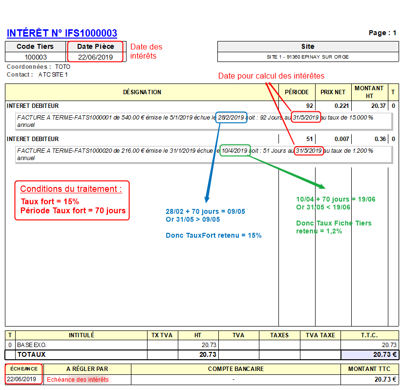This screenshot has width=403, height=390.
Task: Click the blue-circled date 28/2/2019
Action: [232, 118]
